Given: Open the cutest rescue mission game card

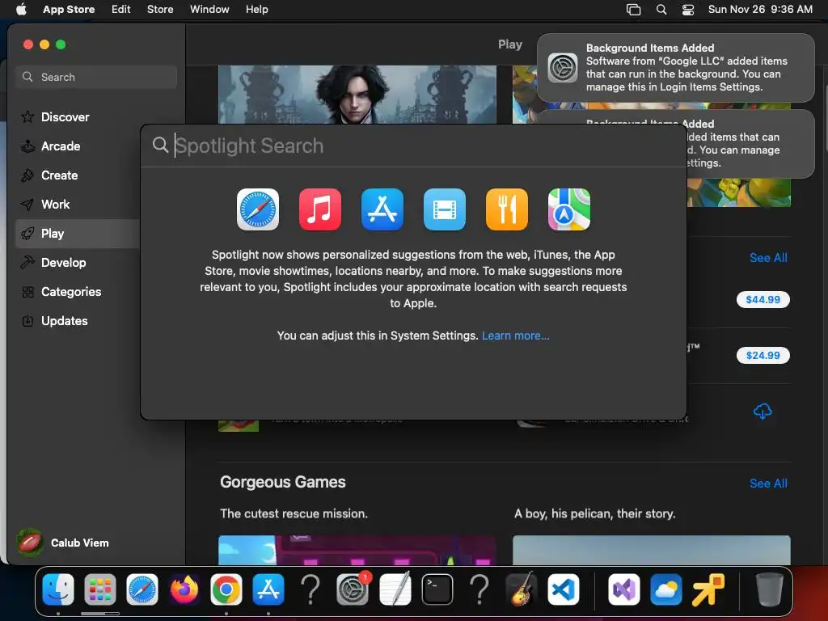Looking at the screenshot, I should point(357,550).
